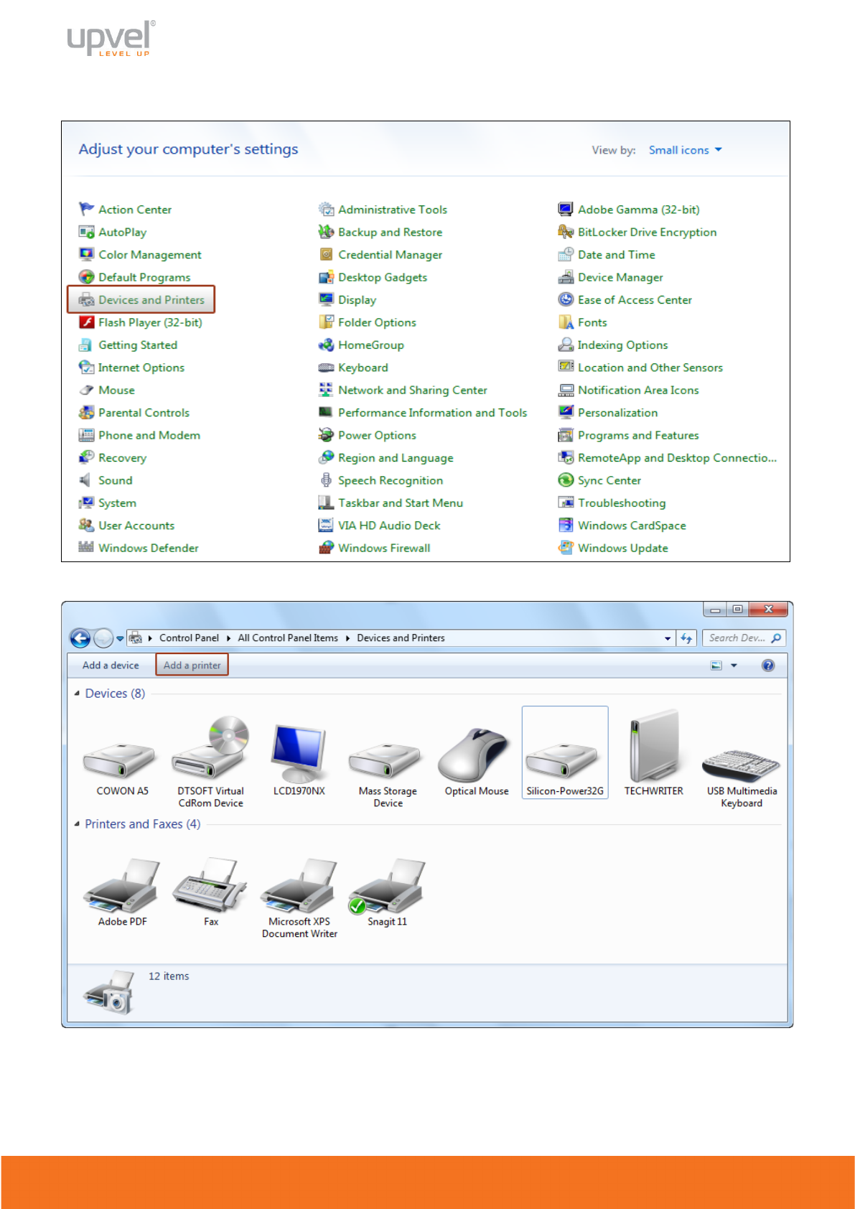This screenshot has height=1209, width=855.
Task: Click Control Panel in the breadcrumb path
Action: click(x=189, y=638)
